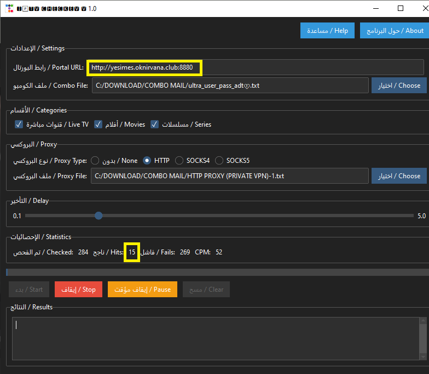
Task: Click the IPTV Checker app icon in title bar
Action: [x=9, y=8]
